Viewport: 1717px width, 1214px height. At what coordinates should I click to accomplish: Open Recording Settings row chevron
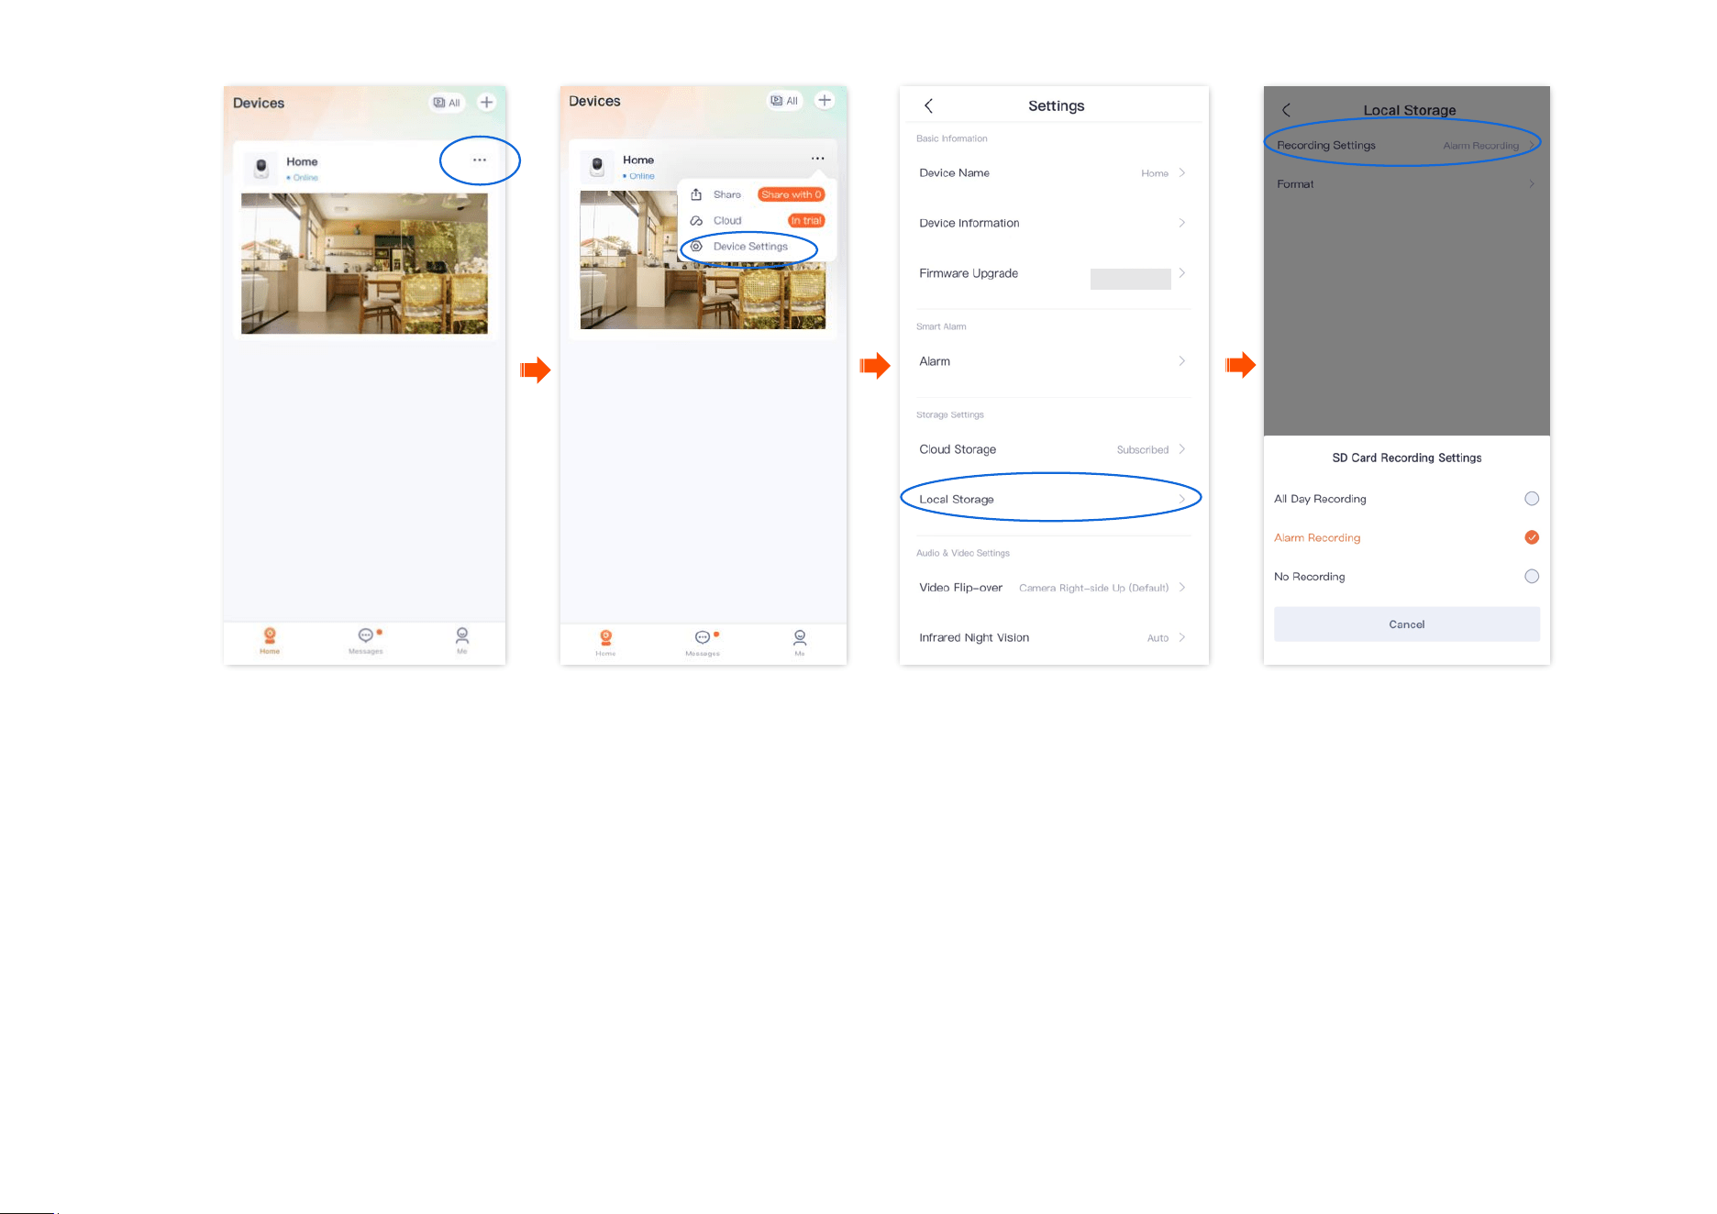(1532, 145)
